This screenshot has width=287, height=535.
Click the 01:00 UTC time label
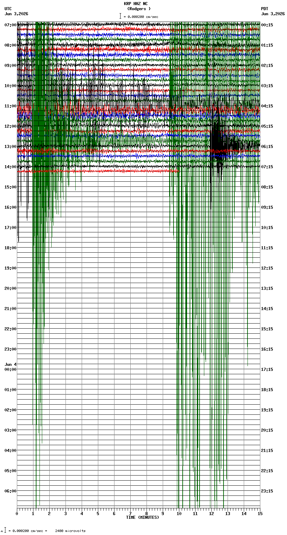pyautogui.click(x=10, y=390)
